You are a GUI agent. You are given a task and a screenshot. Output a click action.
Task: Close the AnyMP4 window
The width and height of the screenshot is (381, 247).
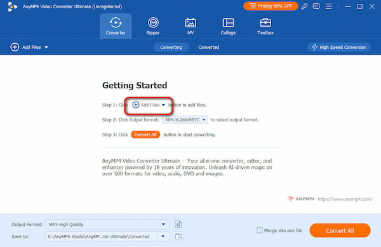371,6
